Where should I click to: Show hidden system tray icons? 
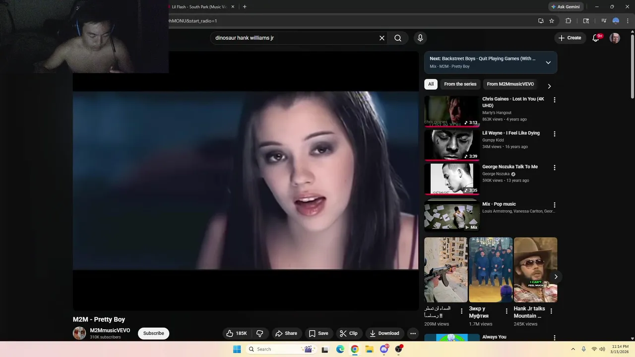click(573, 349)
